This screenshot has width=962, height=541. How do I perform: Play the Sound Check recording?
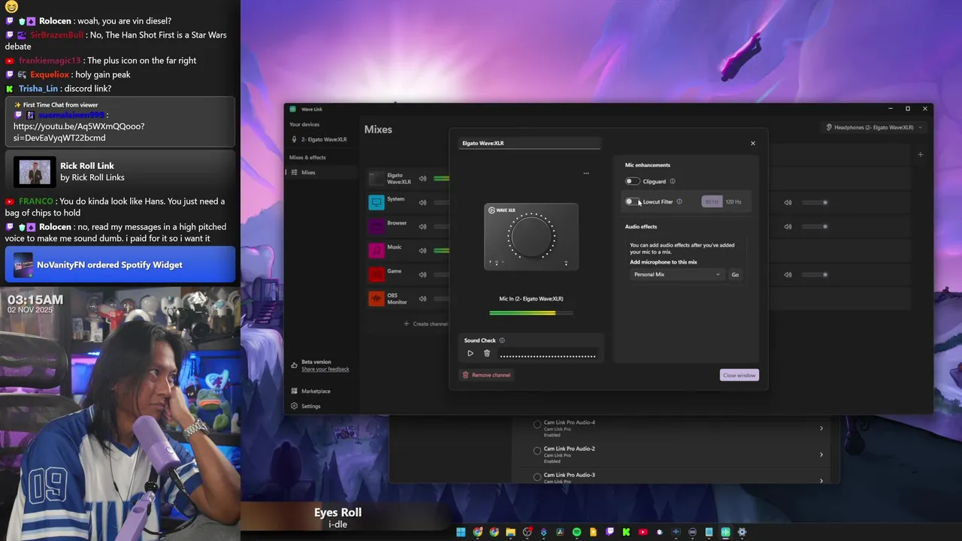click(x=470, y=353)
